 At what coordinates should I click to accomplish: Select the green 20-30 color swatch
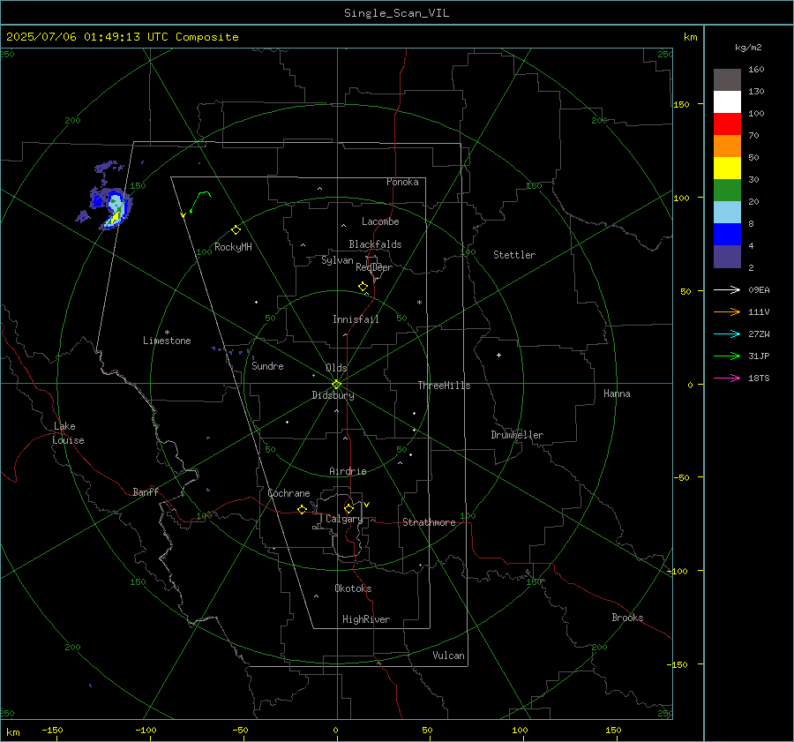tap(727, 191)
